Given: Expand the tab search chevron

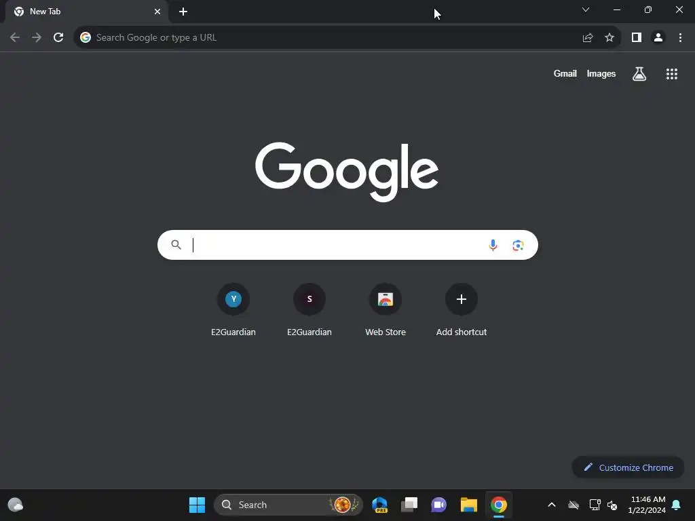Looking at the screenshot, I should 586,9.
